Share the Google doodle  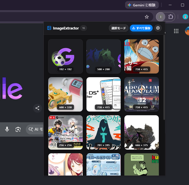(x=37, y=108)
